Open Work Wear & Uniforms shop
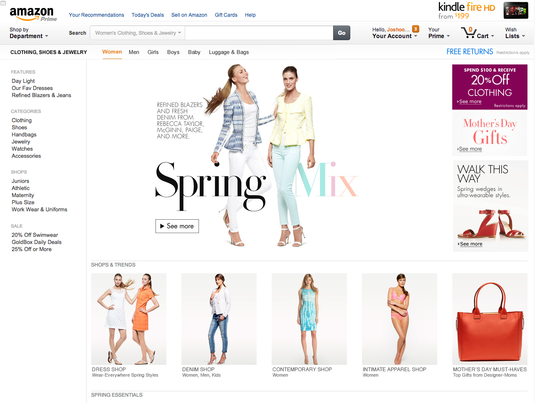This screenshot has width=535, height=403. click(x=39, y=210)
